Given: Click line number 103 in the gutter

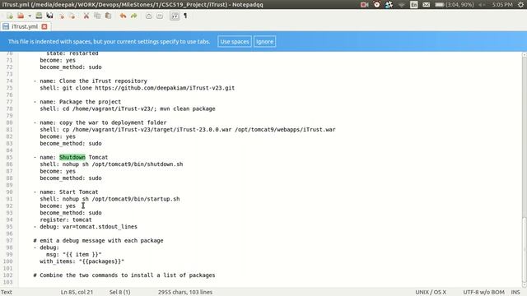Looking at the screenshot, I should coord(7,282).
